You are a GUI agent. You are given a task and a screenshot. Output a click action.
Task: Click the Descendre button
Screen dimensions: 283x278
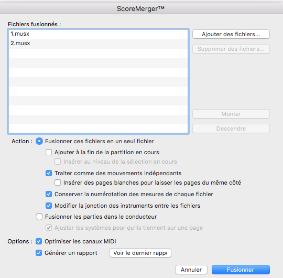click(x=231, y=129)
